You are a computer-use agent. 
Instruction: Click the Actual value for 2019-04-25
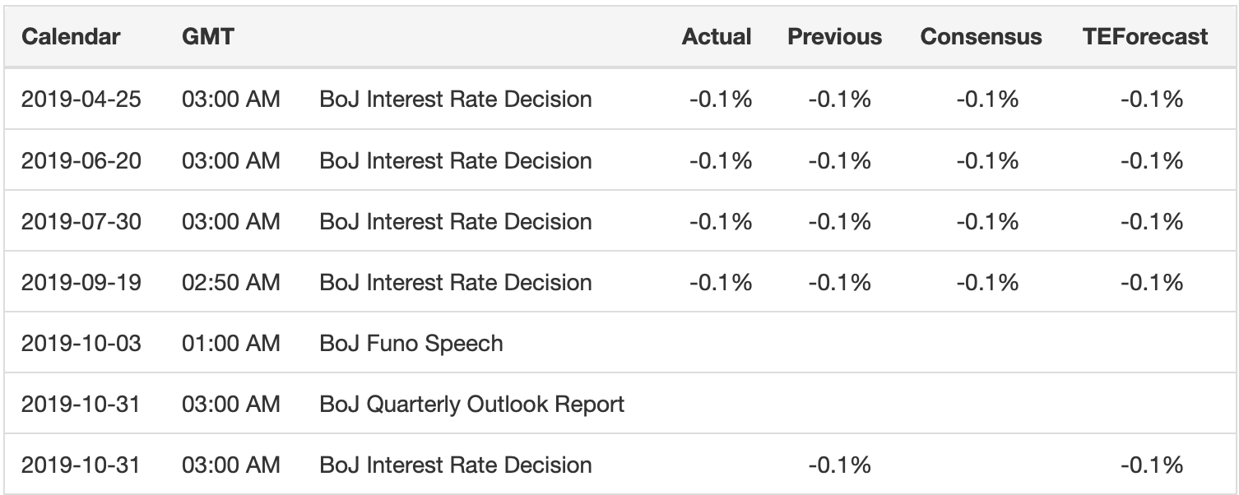pos(720,99)
